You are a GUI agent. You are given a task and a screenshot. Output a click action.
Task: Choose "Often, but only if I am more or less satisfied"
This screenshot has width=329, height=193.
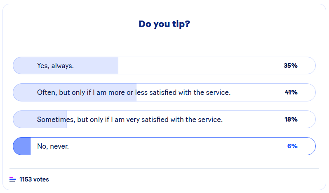(x=134, y=92)
